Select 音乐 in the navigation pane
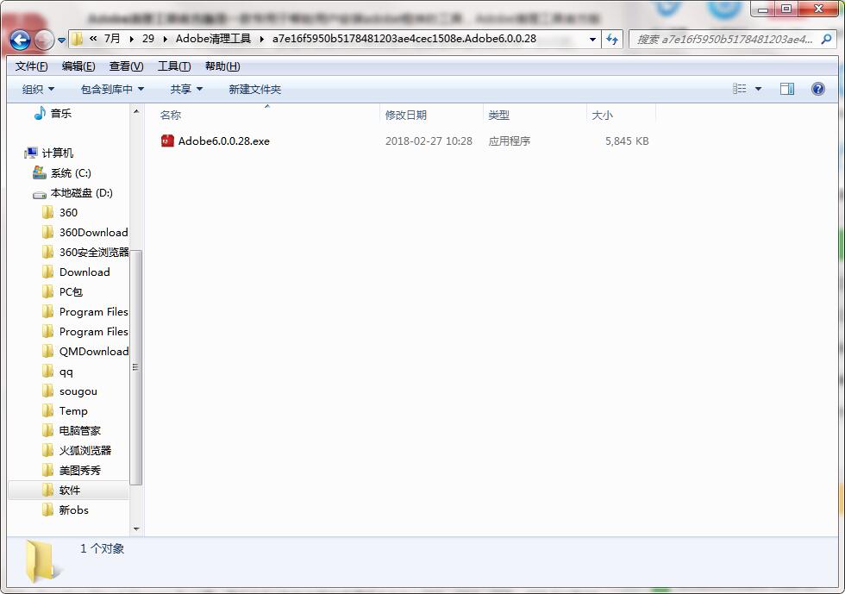This screenshot has height=594, width=845. [60, 113]
